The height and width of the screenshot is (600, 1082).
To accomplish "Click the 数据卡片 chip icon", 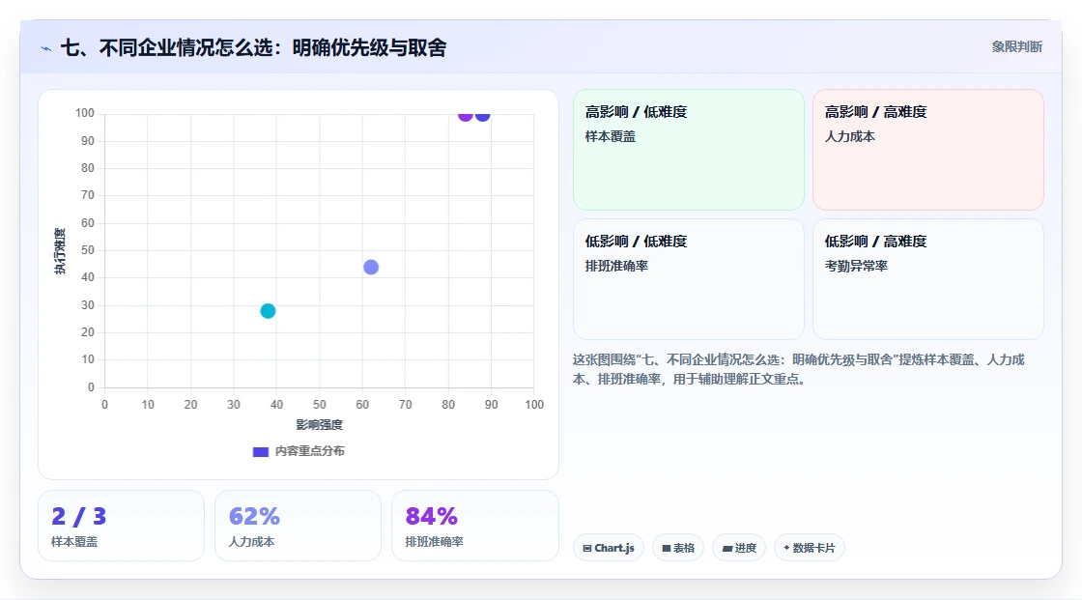I will (786, 548).
